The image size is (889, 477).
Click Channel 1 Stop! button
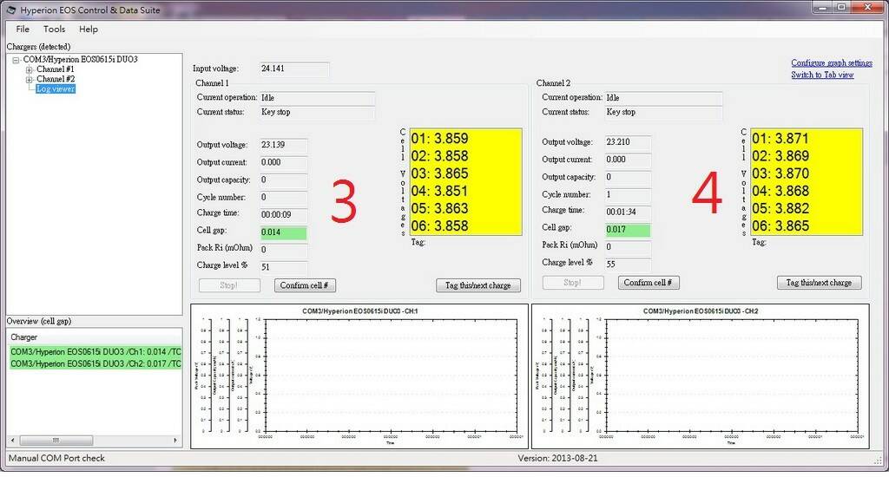point(229,285)
